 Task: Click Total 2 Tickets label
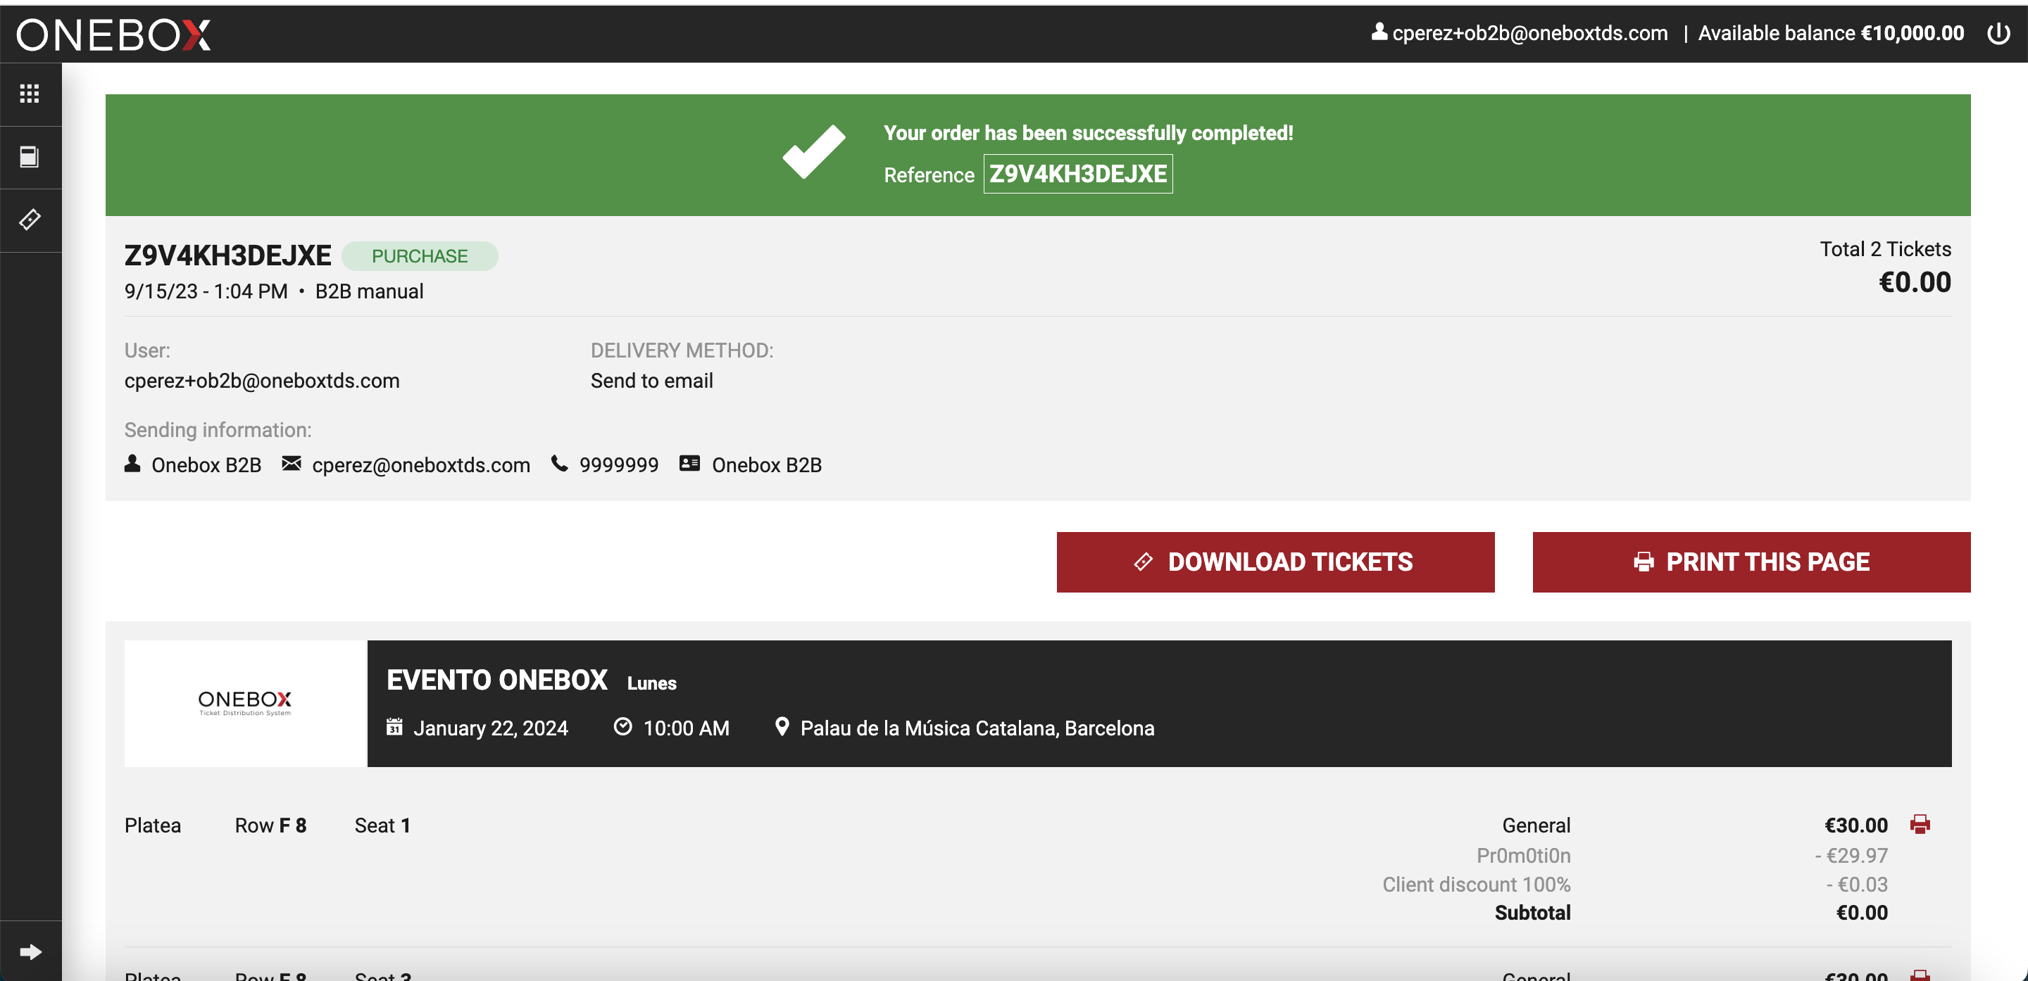click(1885, 248)
